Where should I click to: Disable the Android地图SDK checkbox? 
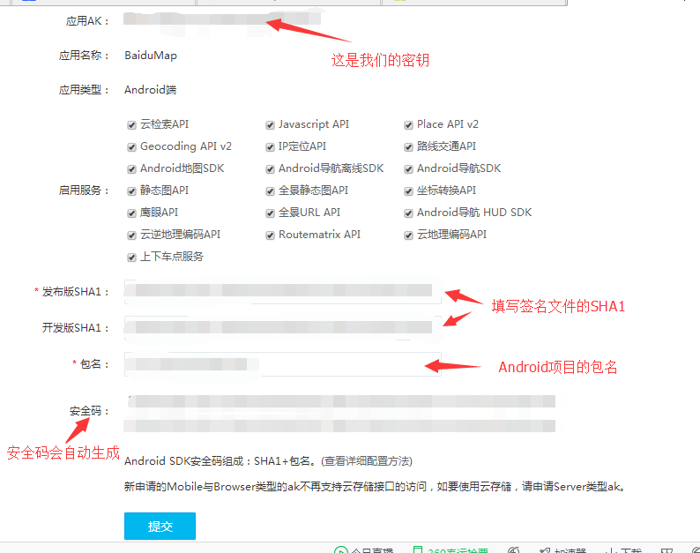131,169
